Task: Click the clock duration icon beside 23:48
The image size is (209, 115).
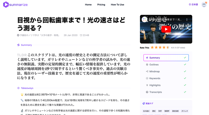Action: tap(81, 35)
